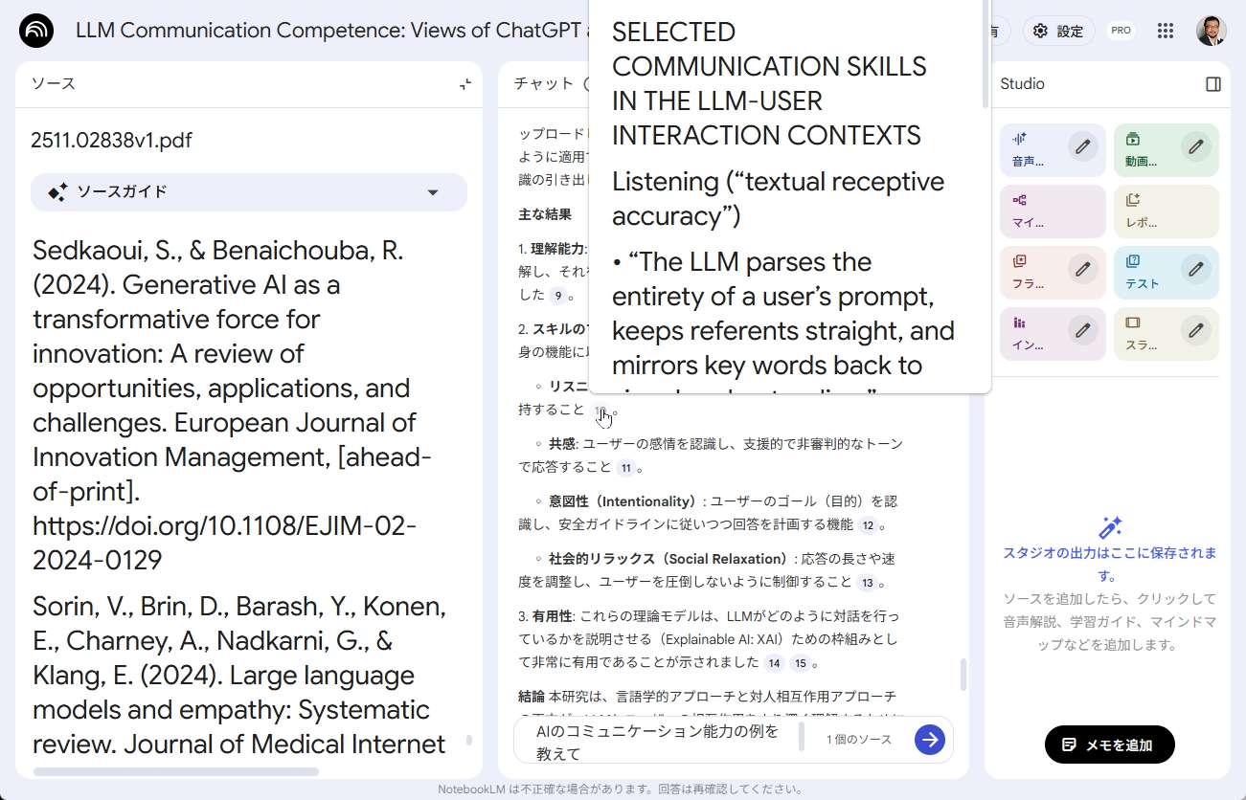Click the popup heading SELECTED COMMUNICATION SKILLS
1246x800 pixels.
(769, 84)
